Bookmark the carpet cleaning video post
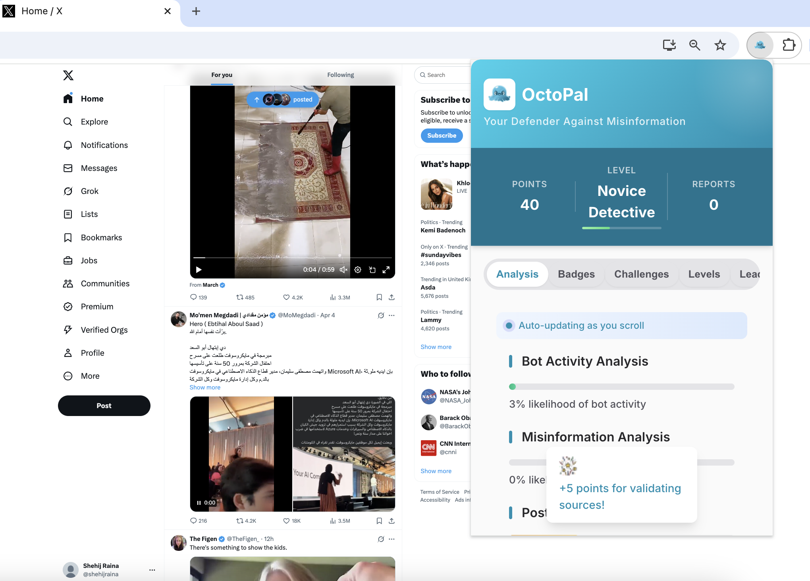Screen dimensions: 810x581 click(379, 297)
